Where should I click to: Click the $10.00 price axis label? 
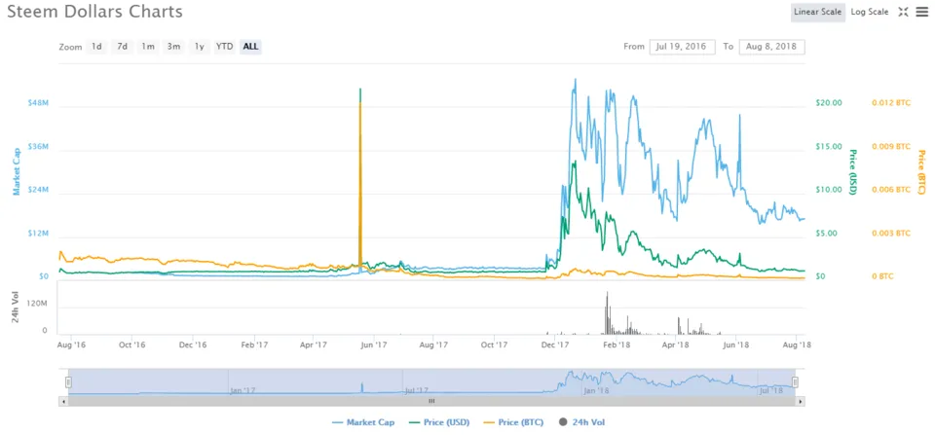coord(828,190)
